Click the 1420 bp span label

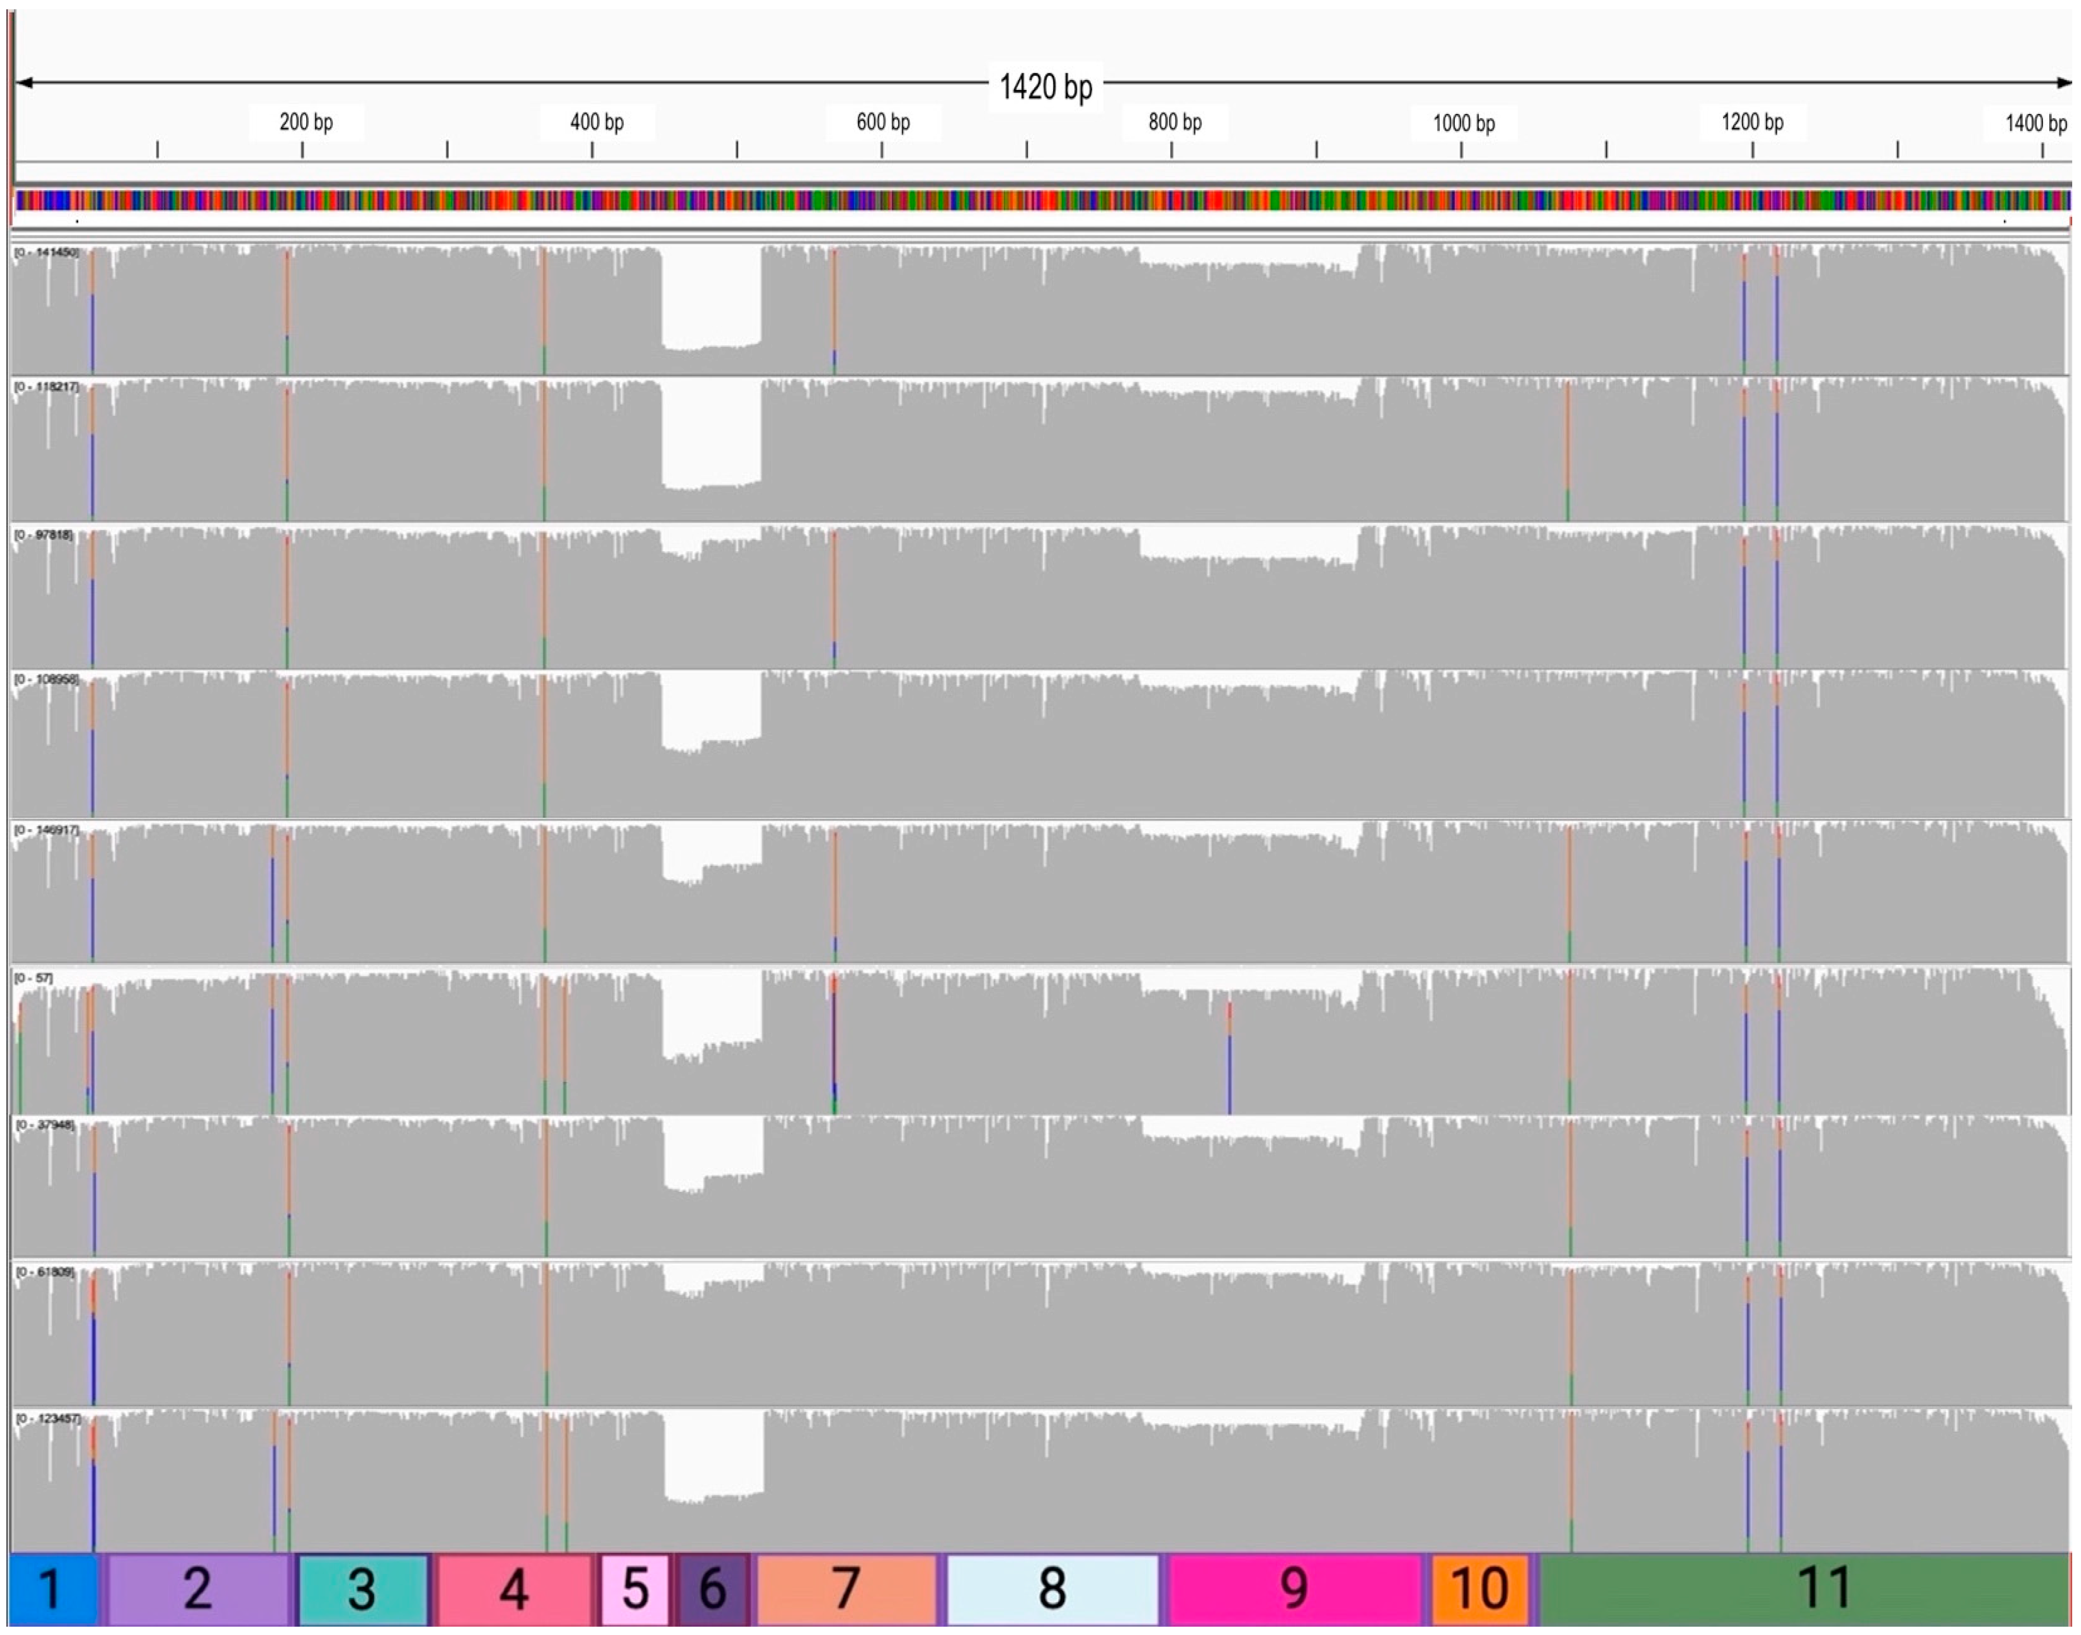(x=1045, y=87)
